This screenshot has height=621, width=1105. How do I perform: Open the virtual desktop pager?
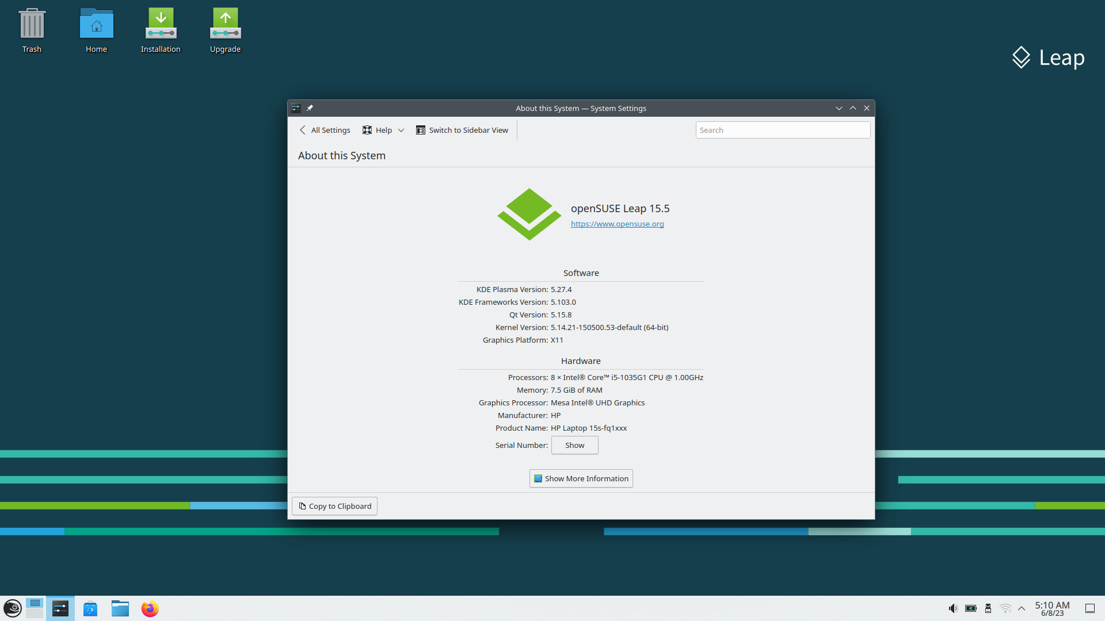[x=35, y=608]
